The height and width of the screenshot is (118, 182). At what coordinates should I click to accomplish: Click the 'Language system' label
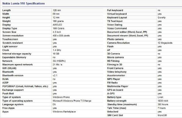[13, 105]
